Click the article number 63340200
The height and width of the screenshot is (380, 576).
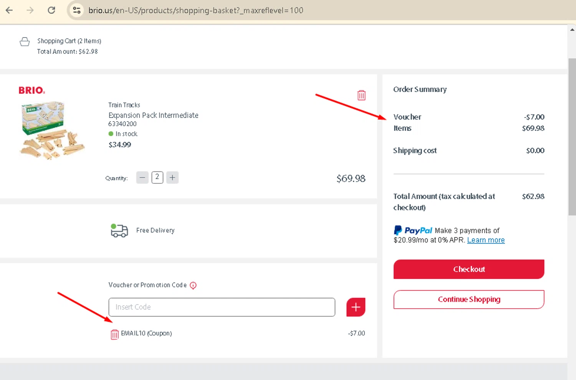pyautogui.click(x=122, y=124)
